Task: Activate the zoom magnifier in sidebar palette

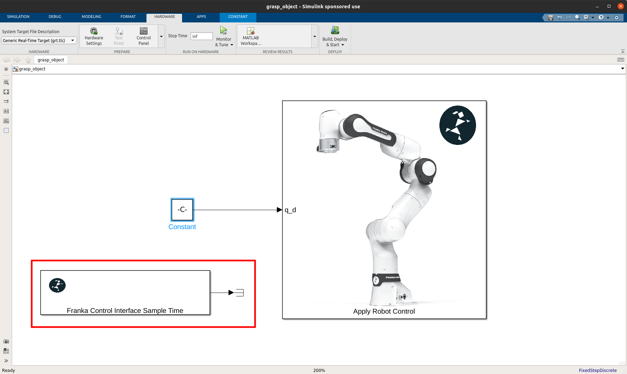Action: click(x=6, y=82)
